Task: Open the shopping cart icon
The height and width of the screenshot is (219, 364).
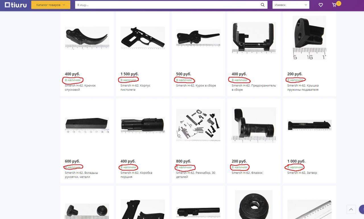Action: click(334, 5)
